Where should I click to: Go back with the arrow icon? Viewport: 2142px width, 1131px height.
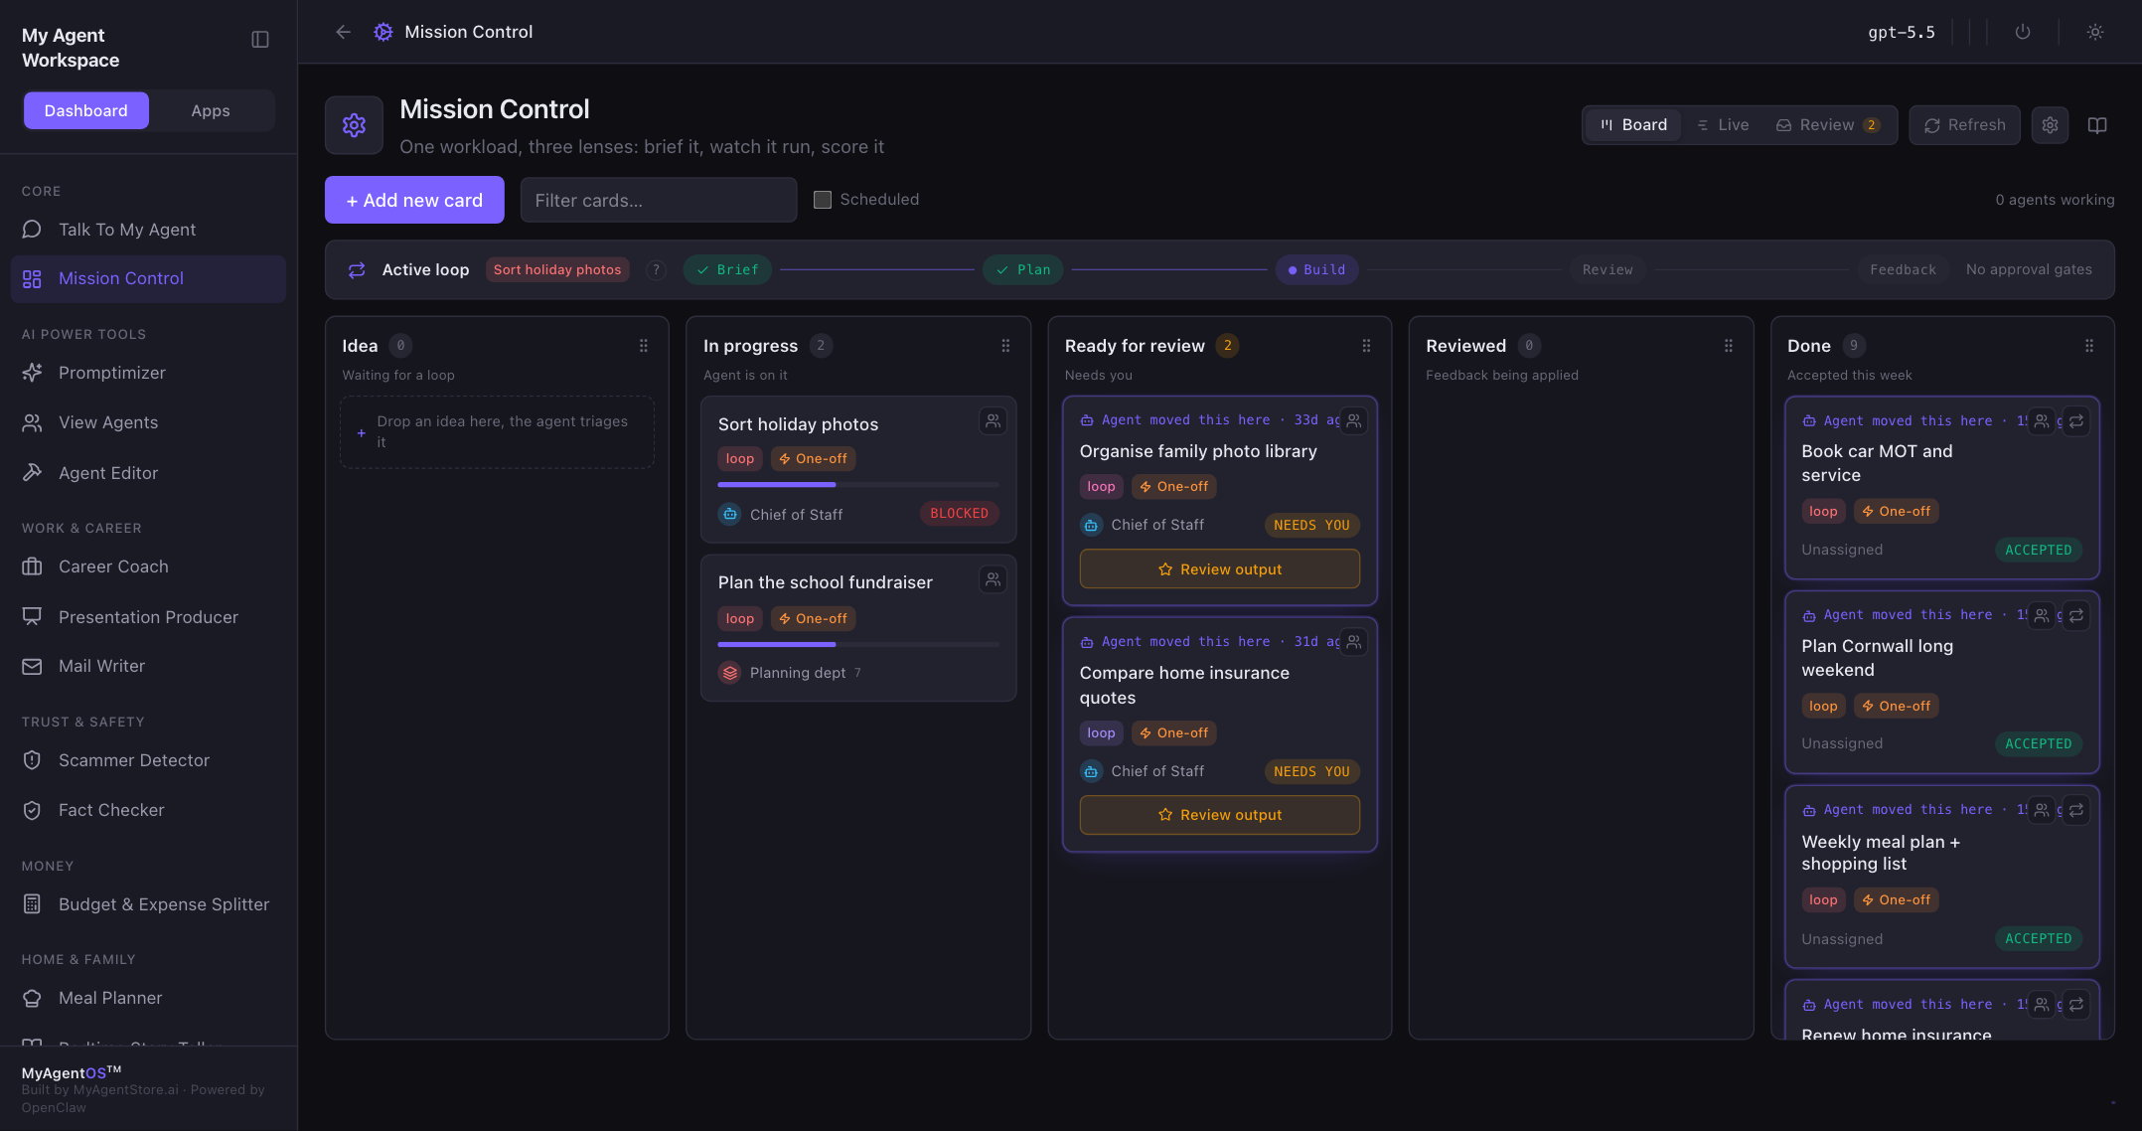pos(344,32)
